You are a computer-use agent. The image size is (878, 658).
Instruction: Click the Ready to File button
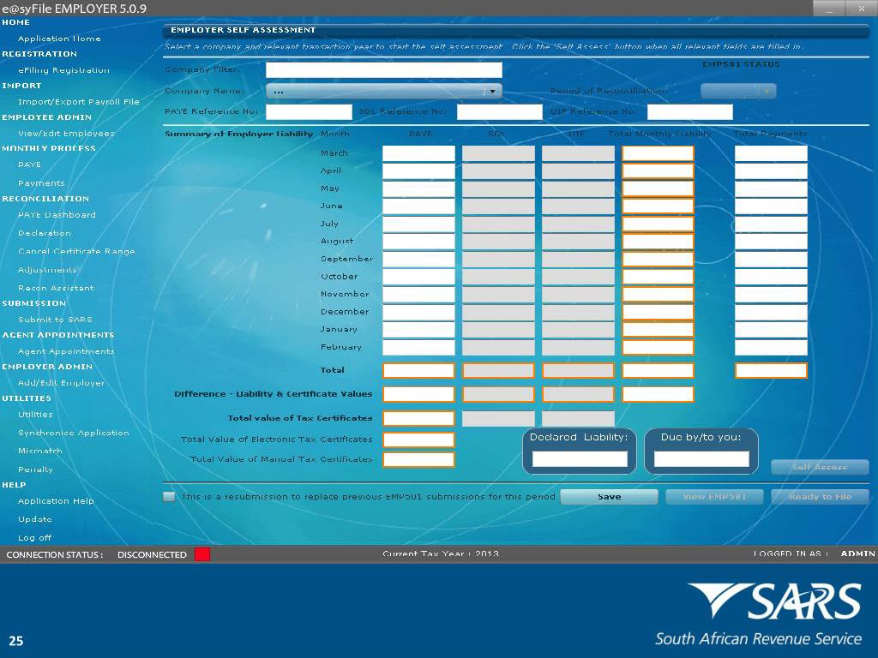pyautogui.click(x=820, y=497)
